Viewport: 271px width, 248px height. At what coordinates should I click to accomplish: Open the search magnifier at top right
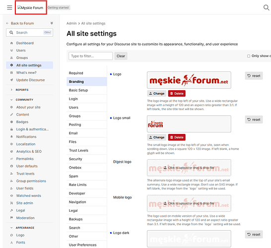[x=266, y=7]
